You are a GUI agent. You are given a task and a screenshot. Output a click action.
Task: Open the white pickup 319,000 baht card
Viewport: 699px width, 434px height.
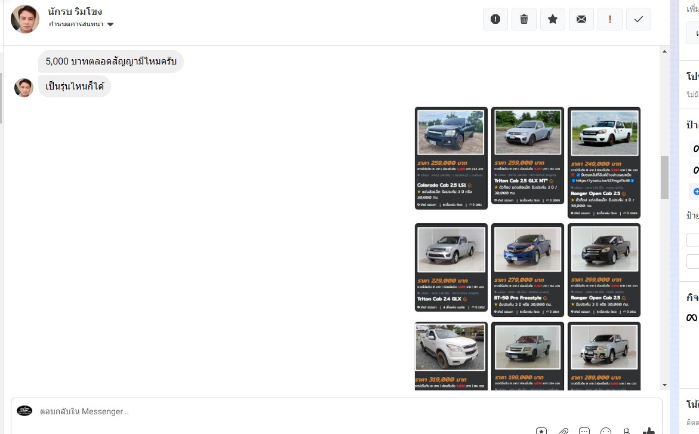point(451,356)
